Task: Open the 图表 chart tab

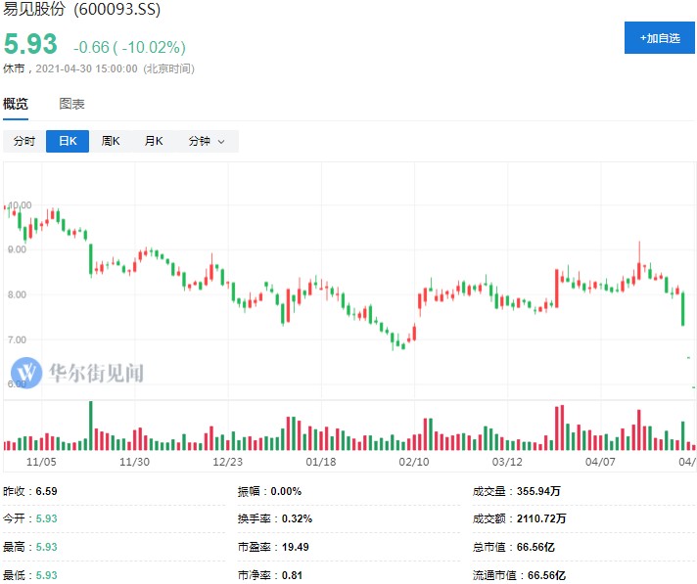Action: (71, 104)
